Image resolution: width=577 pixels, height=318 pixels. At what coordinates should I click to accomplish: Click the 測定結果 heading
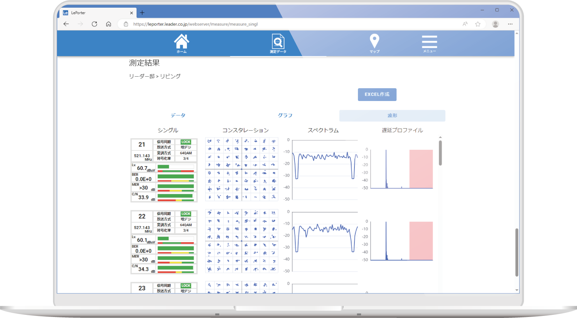click(x=144, y=63)
